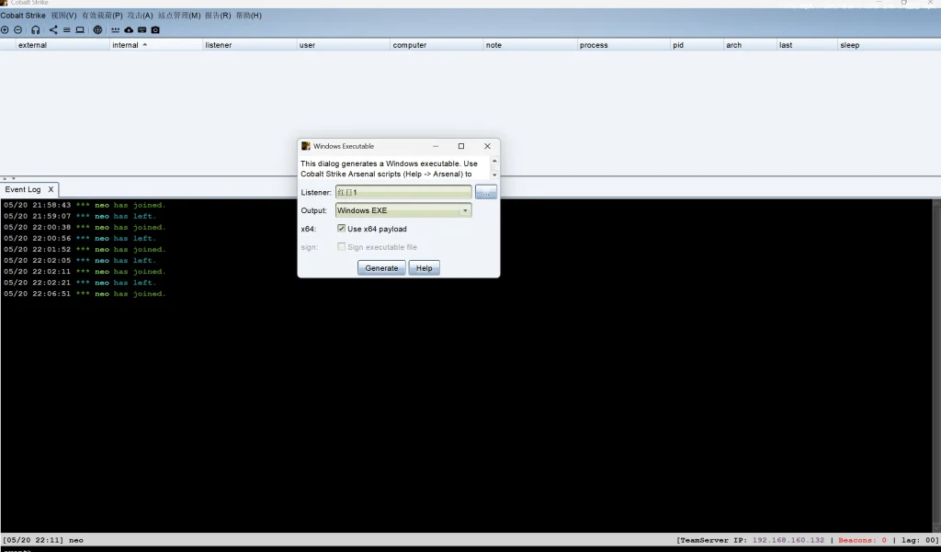The width and height of the screenshot is (941, 552).
Task: Open the 攻击(A) attacks menu
Action: tap(140, 16)
